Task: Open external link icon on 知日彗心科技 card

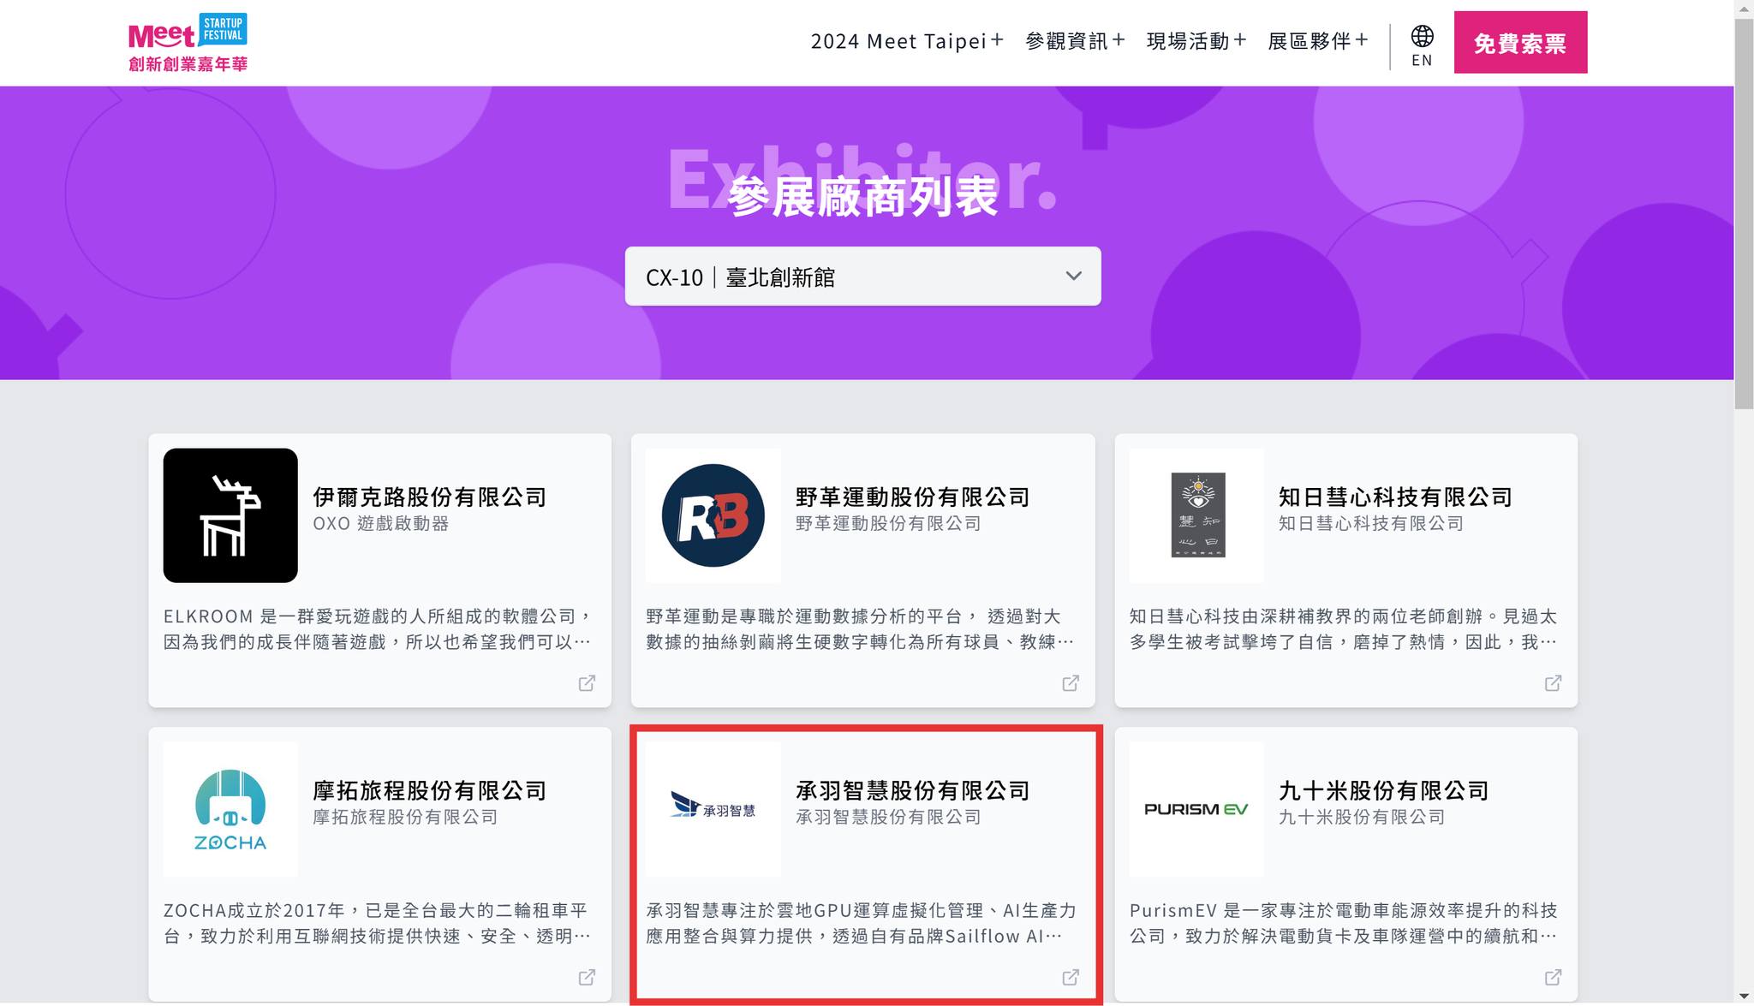Action: click(x=1553, y=683)
